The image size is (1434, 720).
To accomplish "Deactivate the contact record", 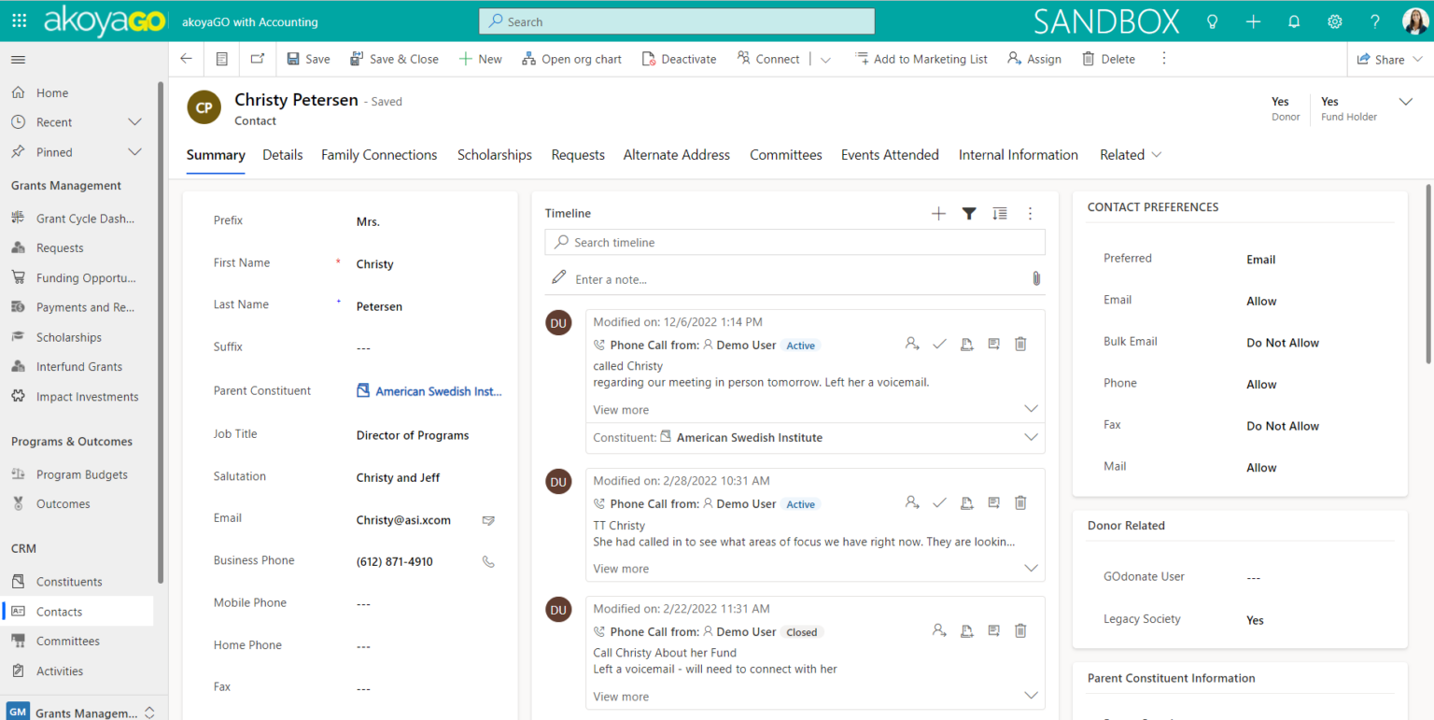I will click(679, 59).
